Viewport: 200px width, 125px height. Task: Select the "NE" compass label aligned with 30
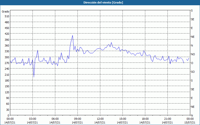[193, 107]
